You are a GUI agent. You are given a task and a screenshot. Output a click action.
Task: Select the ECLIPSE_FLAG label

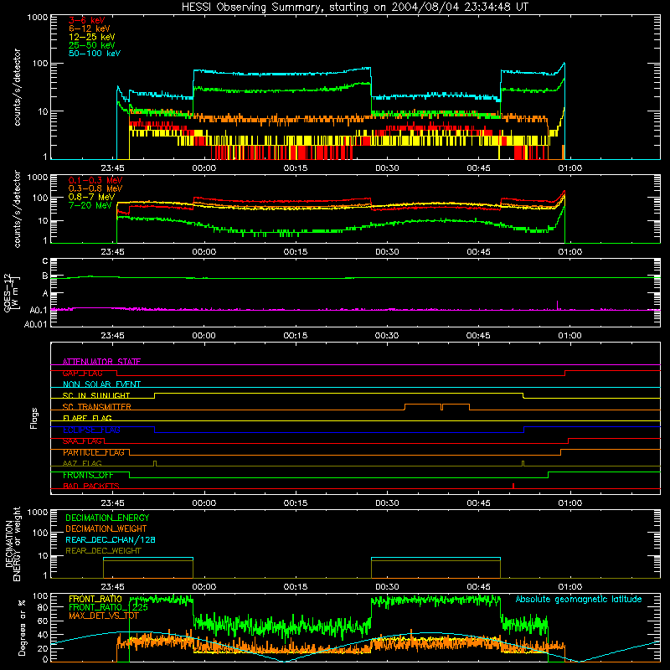point(91,430)
